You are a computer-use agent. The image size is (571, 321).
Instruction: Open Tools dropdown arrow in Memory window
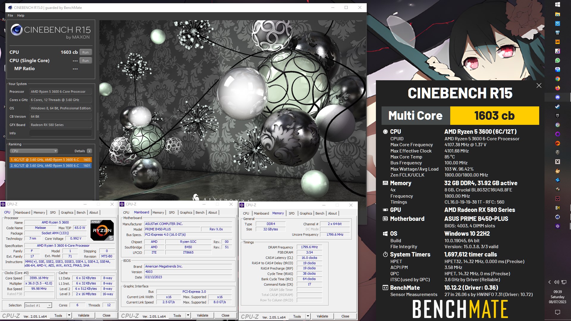click(x=308, y=316)
